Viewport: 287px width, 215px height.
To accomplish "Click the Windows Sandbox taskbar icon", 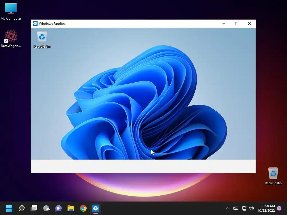I will 96,208.
